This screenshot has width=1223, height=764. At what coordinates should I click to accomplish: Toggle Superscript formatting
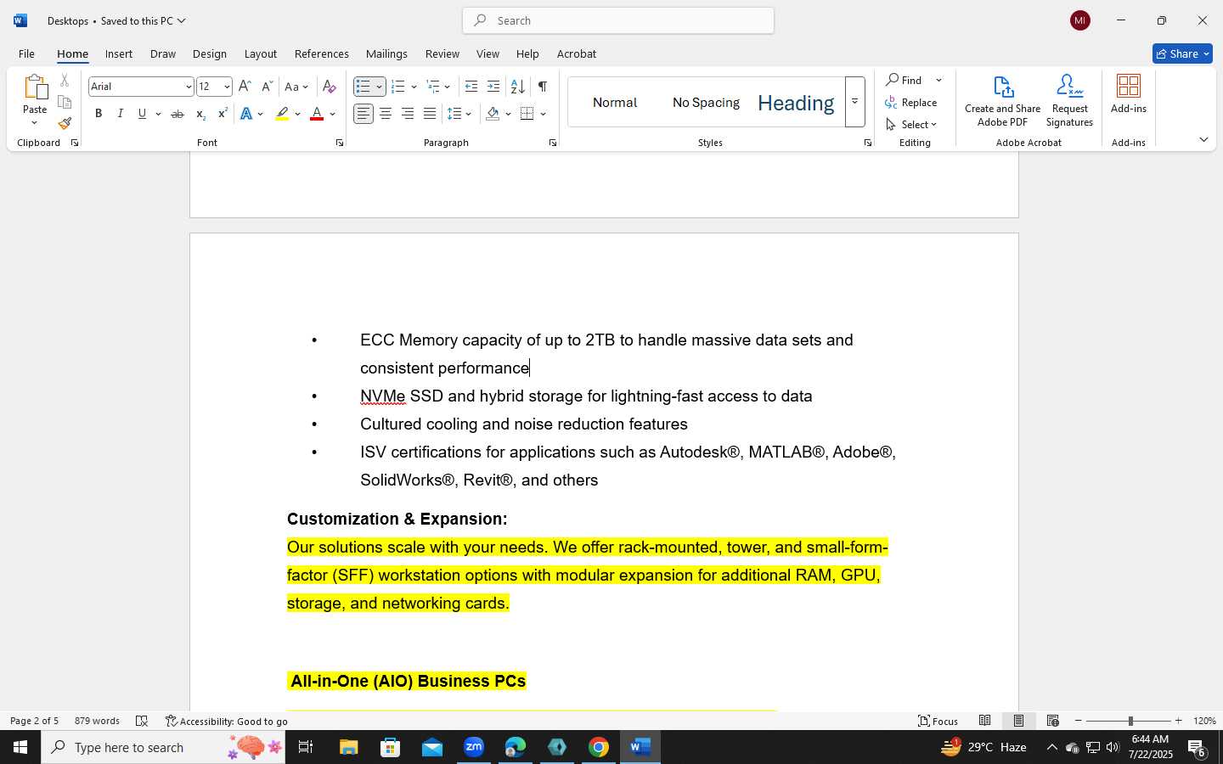[x=222, y=114]
